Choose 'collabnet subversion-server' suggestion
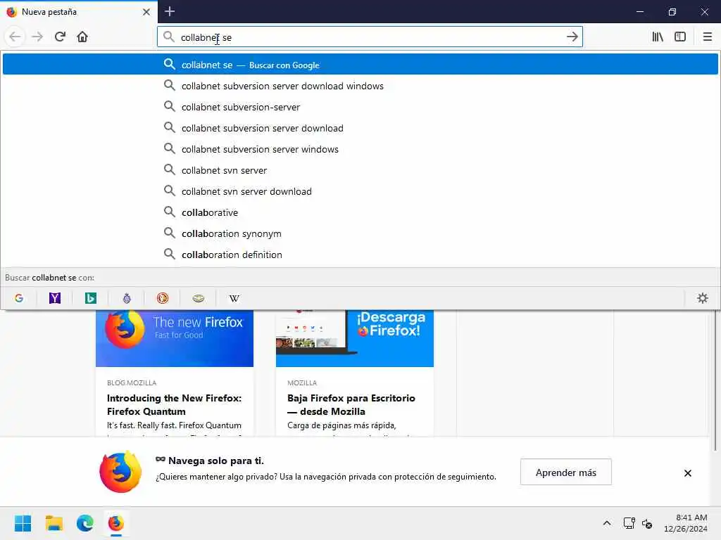Screen dimensions: 721x540 click(360, 107)
